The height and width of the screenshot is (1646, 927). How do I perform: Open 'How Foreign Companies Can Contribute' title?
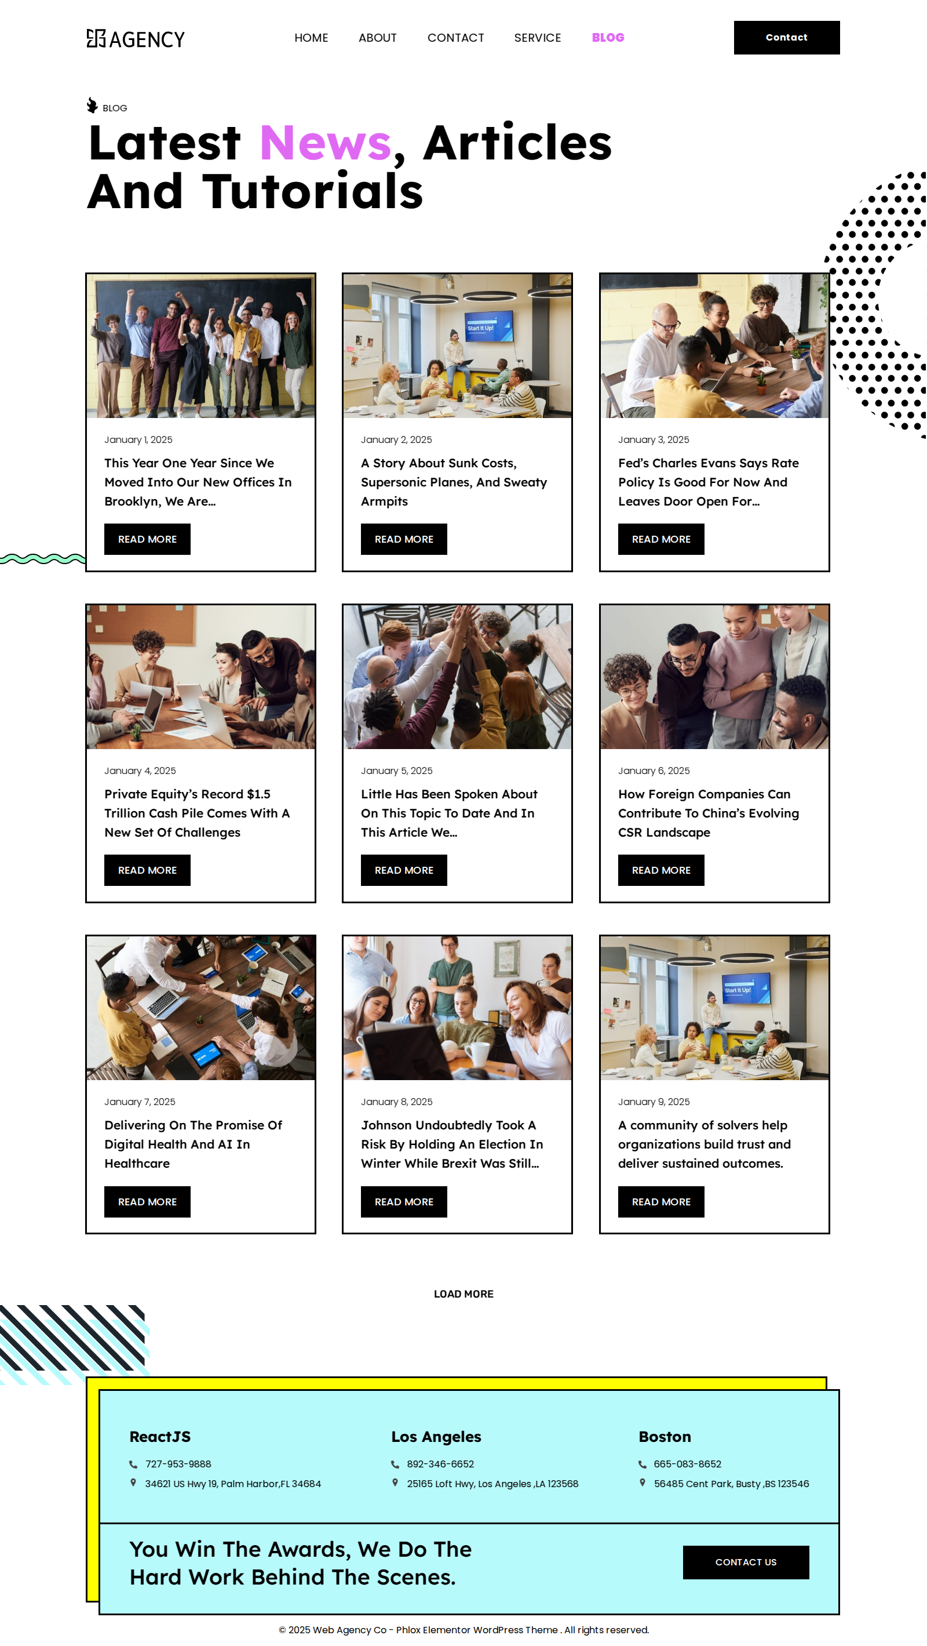click(x=708, y=813)
